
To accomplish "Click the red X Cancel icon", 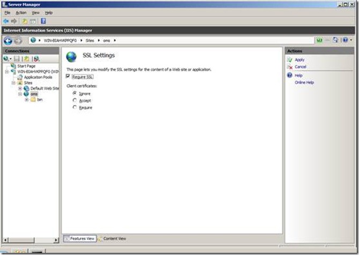I will 290,67.
